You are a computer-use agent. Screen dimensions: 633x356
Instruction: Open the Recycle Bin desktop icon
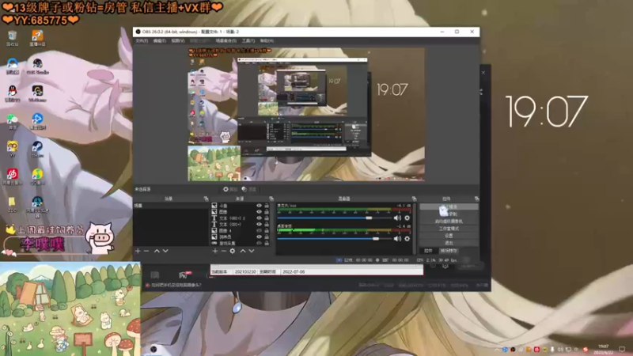point(12,38)
